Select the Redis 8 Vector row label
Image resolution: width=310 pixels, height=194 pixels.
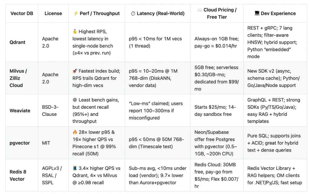(18, 175)
